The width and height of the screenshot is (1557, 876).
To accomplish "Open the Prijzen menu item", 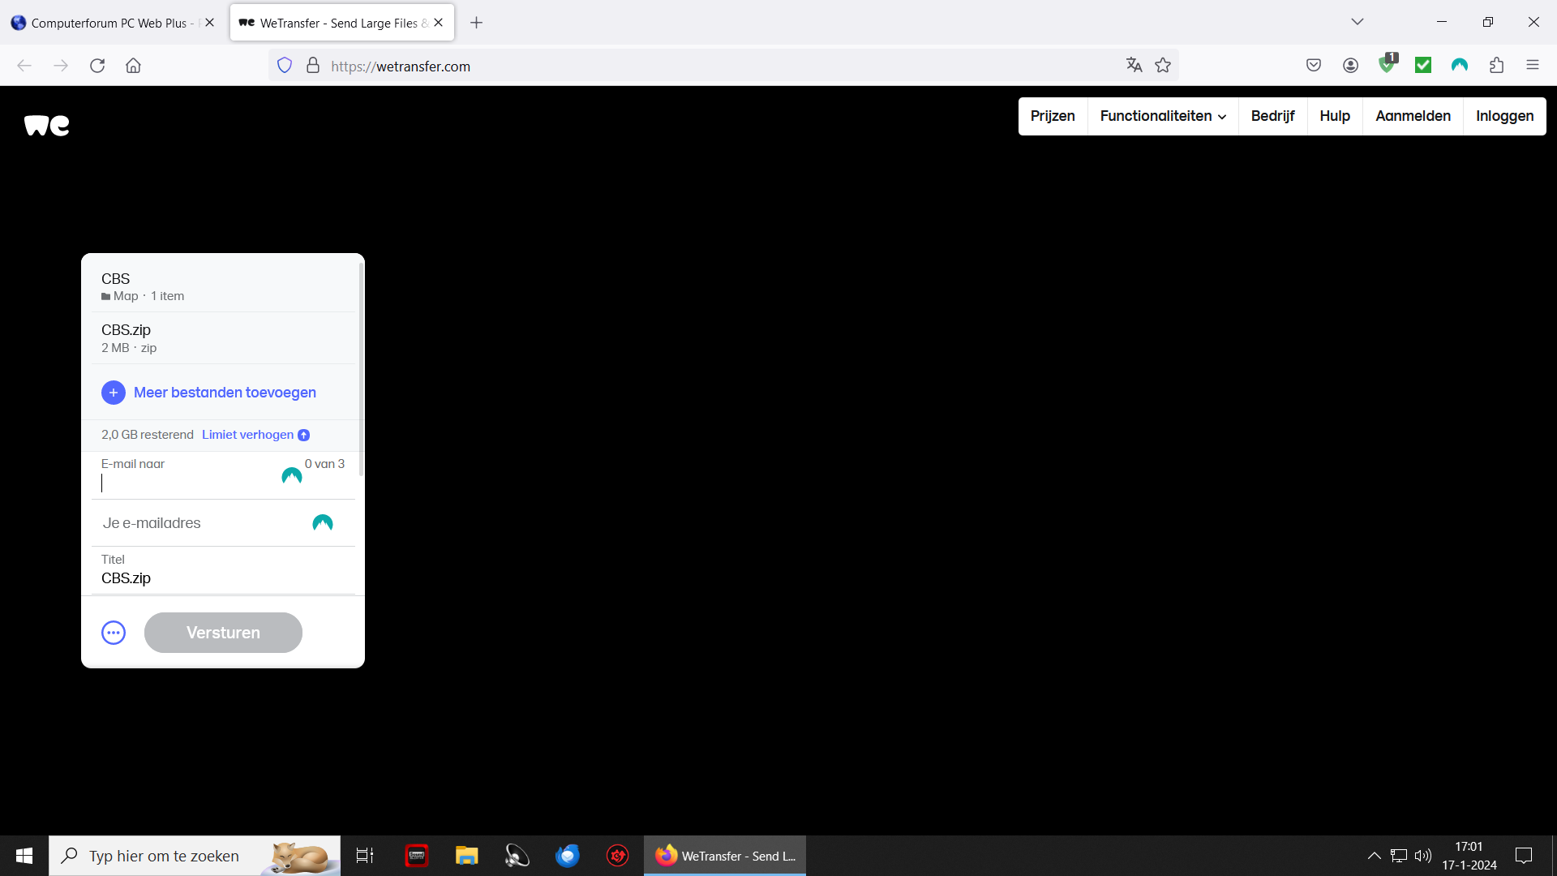I will [1053, 116].
